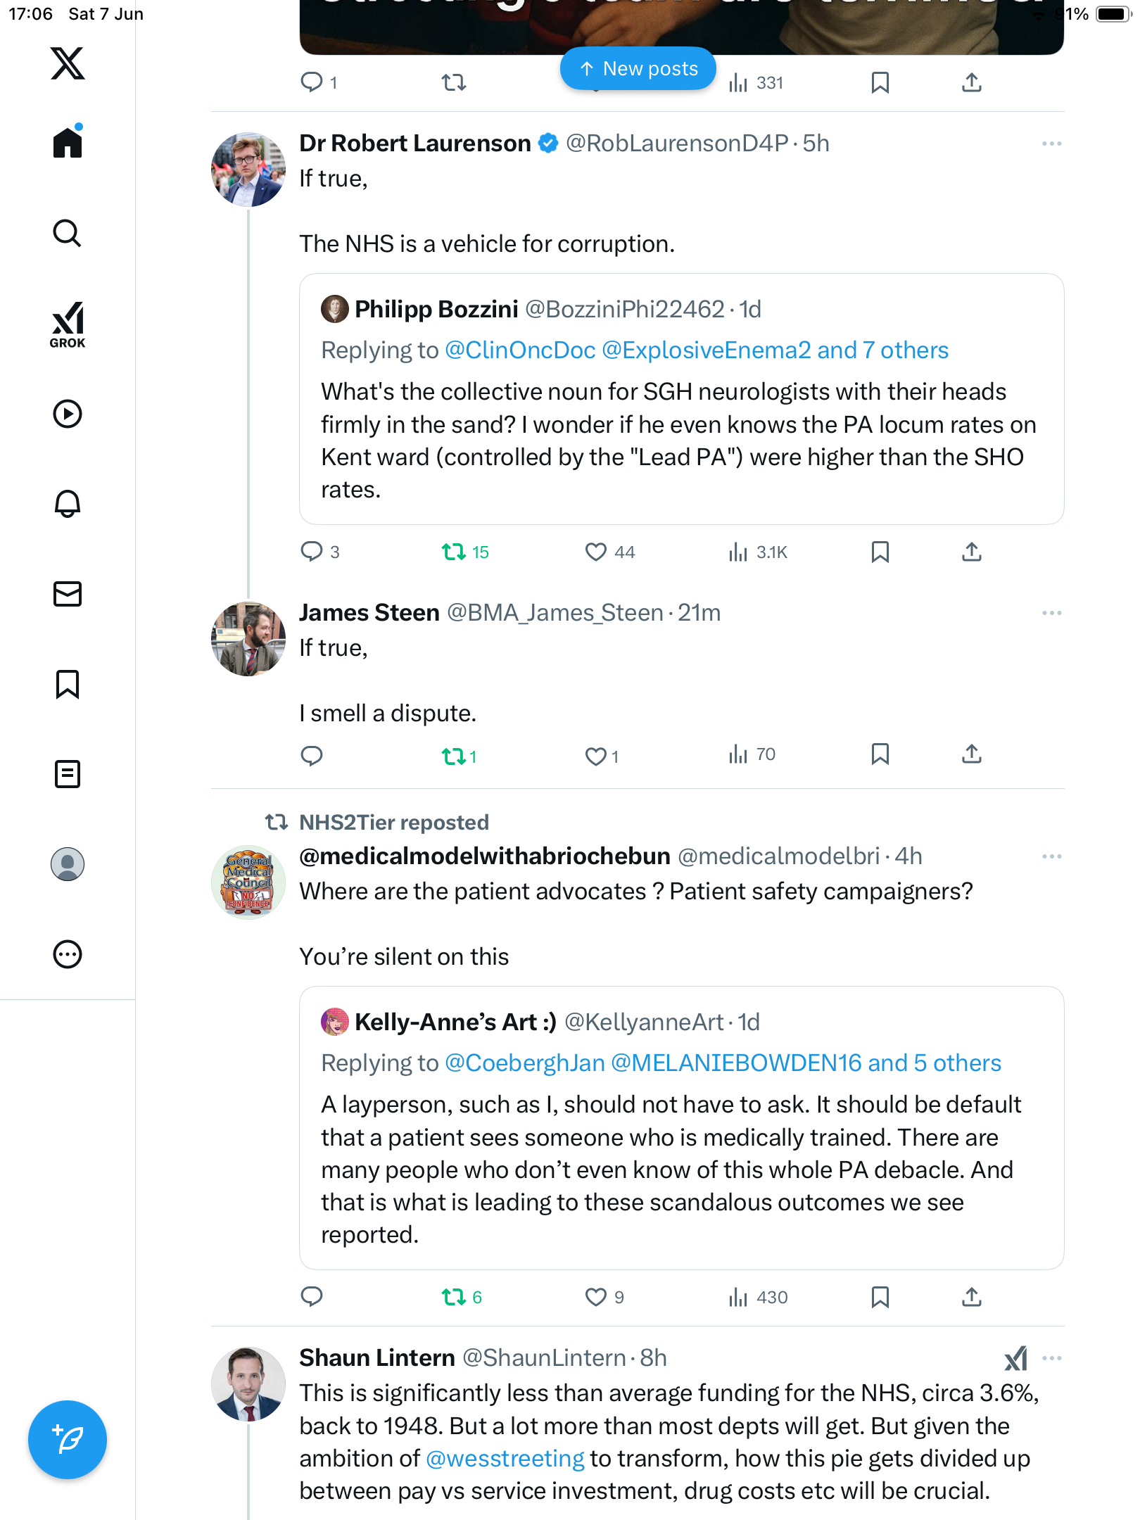View analytics for James Steen's post
Image resolution: width=1140 pixels, height=1520 pixels.
coord(752,755)
